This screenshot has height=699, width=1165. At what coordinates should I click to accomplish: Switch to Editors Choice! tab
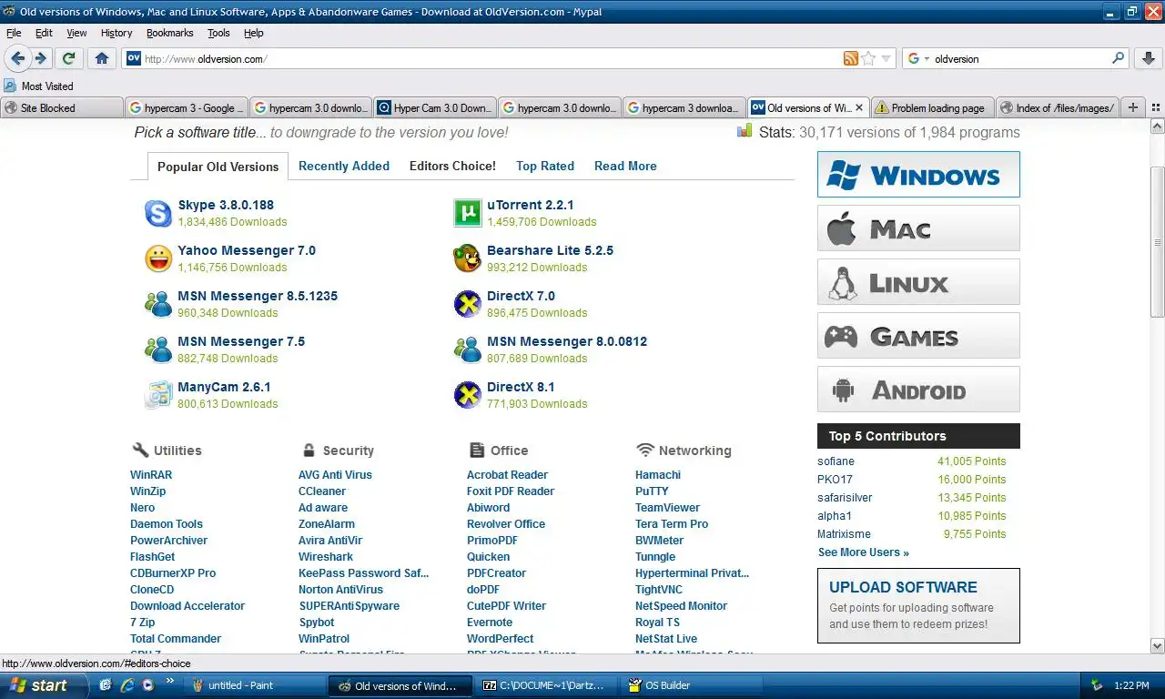[x=452, y=167]
